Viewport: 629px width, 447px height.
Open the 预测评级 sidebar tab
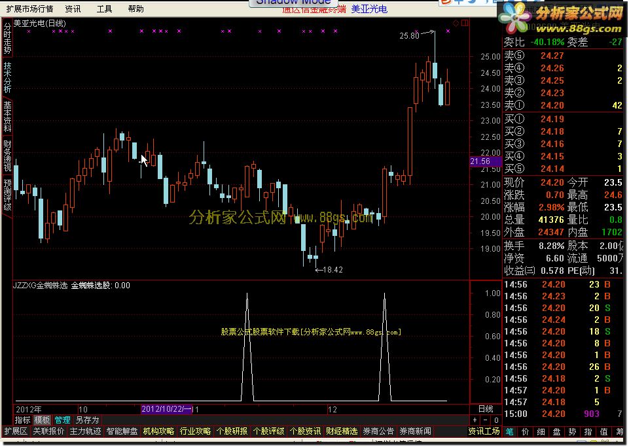(7, 195)
